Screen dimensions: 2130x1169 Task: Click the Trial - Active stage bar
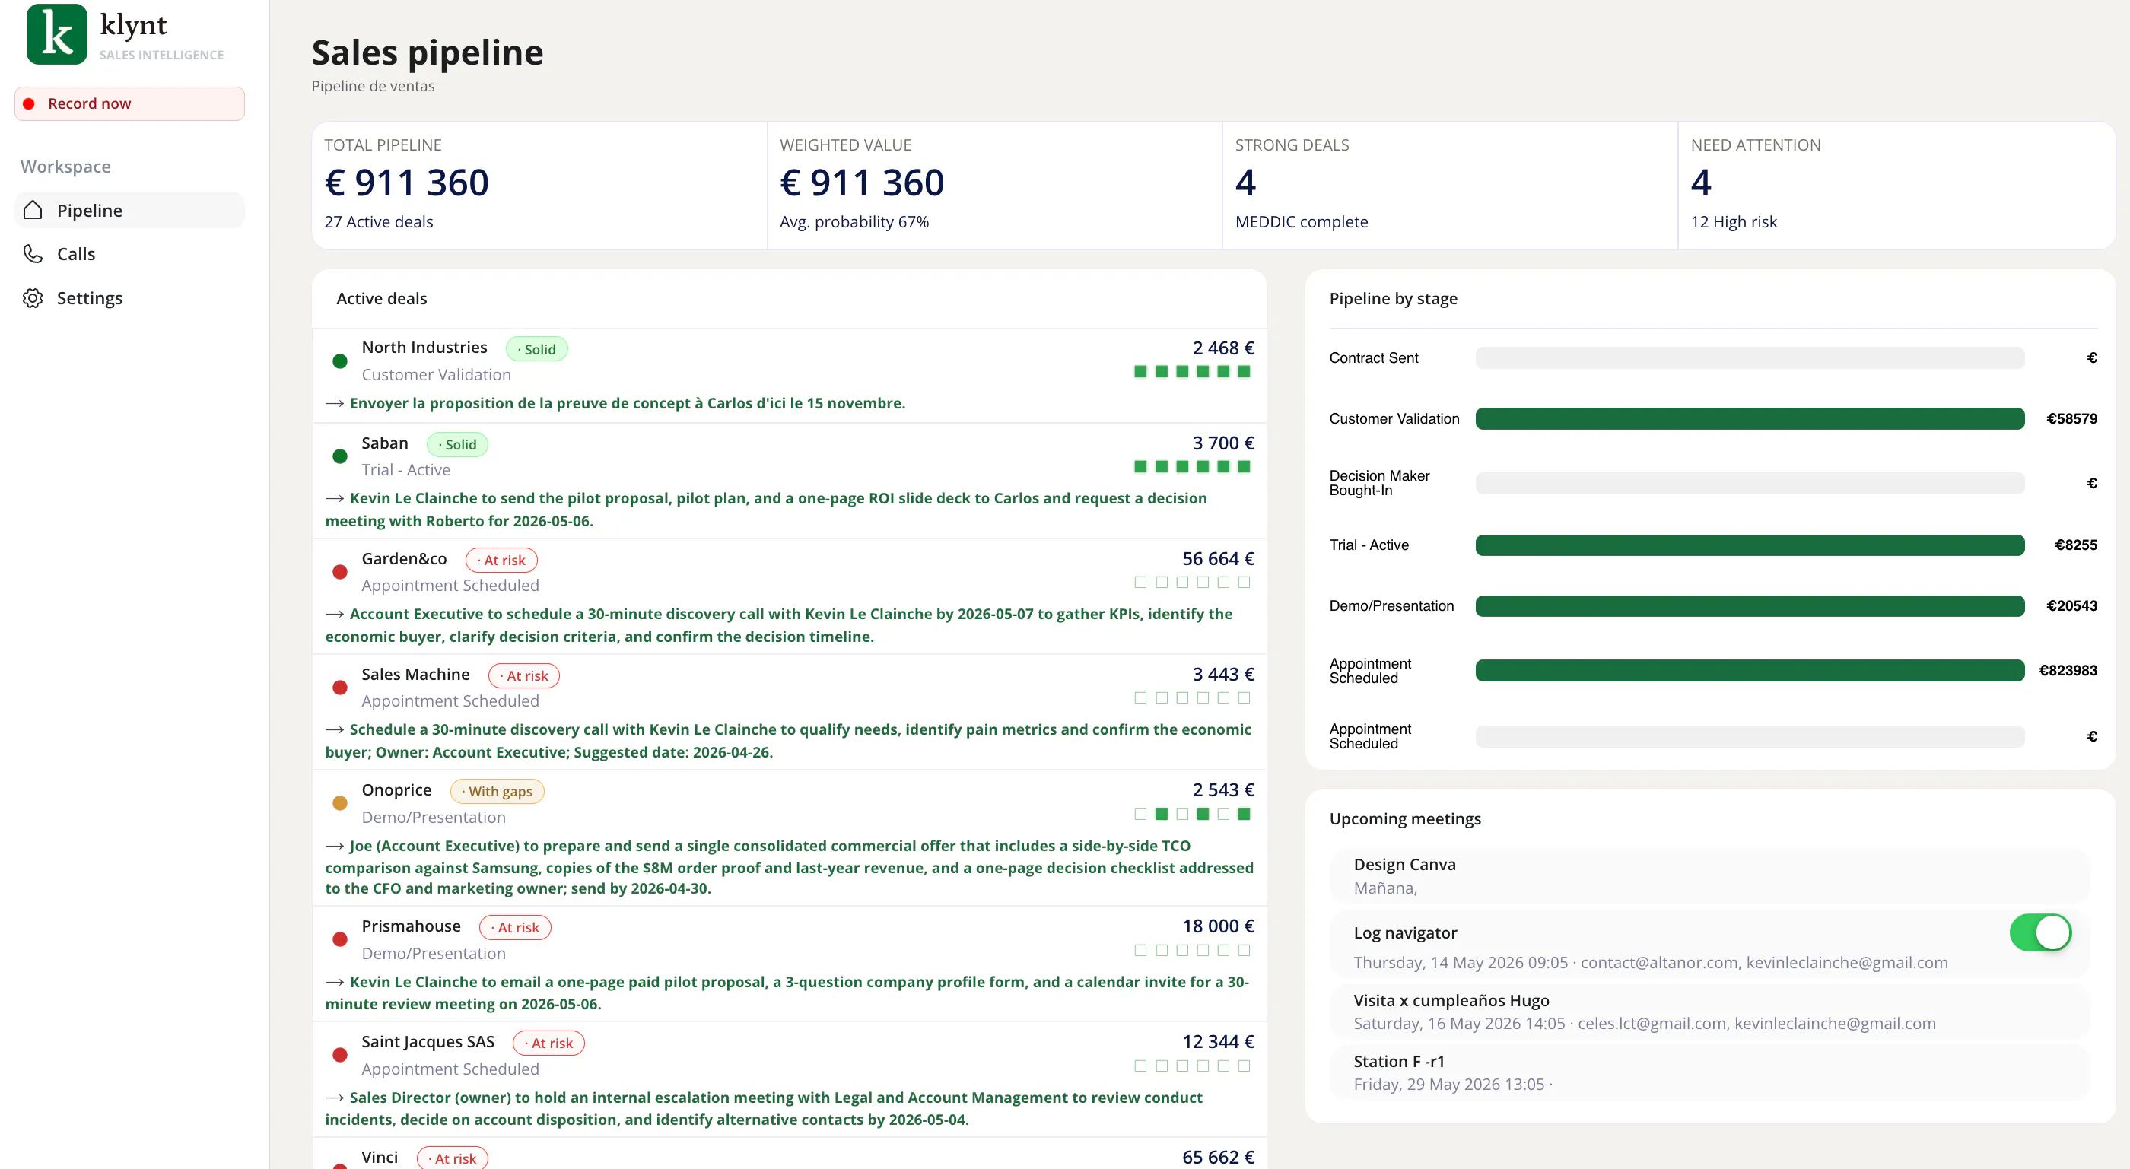[x=1750, y=545]
